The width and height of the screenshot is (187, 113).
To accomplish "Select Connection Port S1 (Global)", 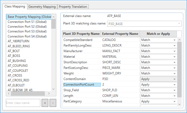I will pos(29,22).
